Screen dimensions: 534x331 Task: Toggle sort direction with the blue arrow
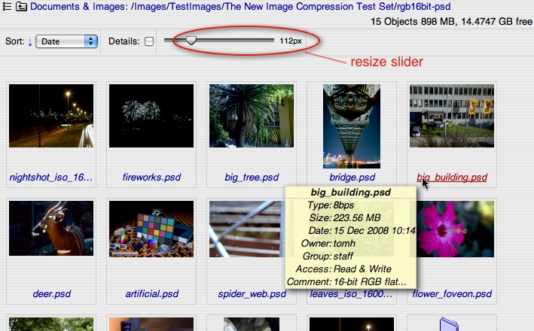(30, 42)
